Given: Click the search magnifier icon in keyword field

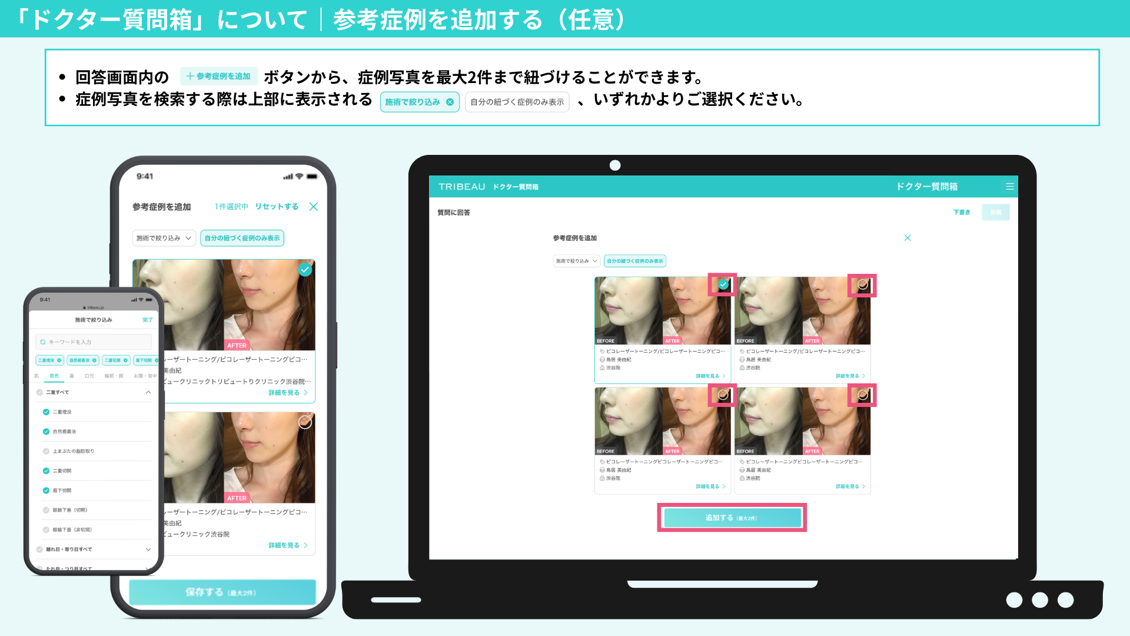Looking at the screenshot, I should [43, 342].
